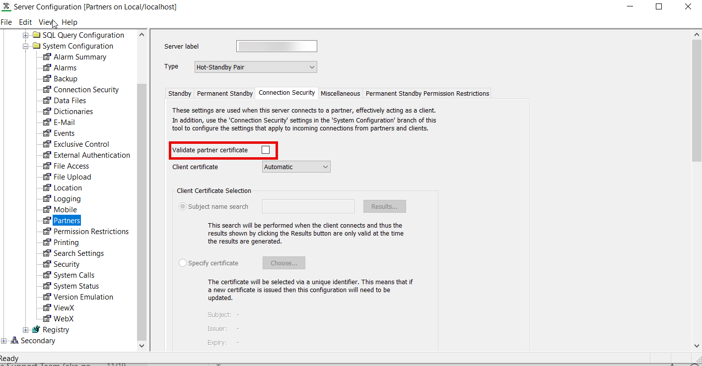Click the Logging item icon

pyautogui.click(x=47, y=199)
